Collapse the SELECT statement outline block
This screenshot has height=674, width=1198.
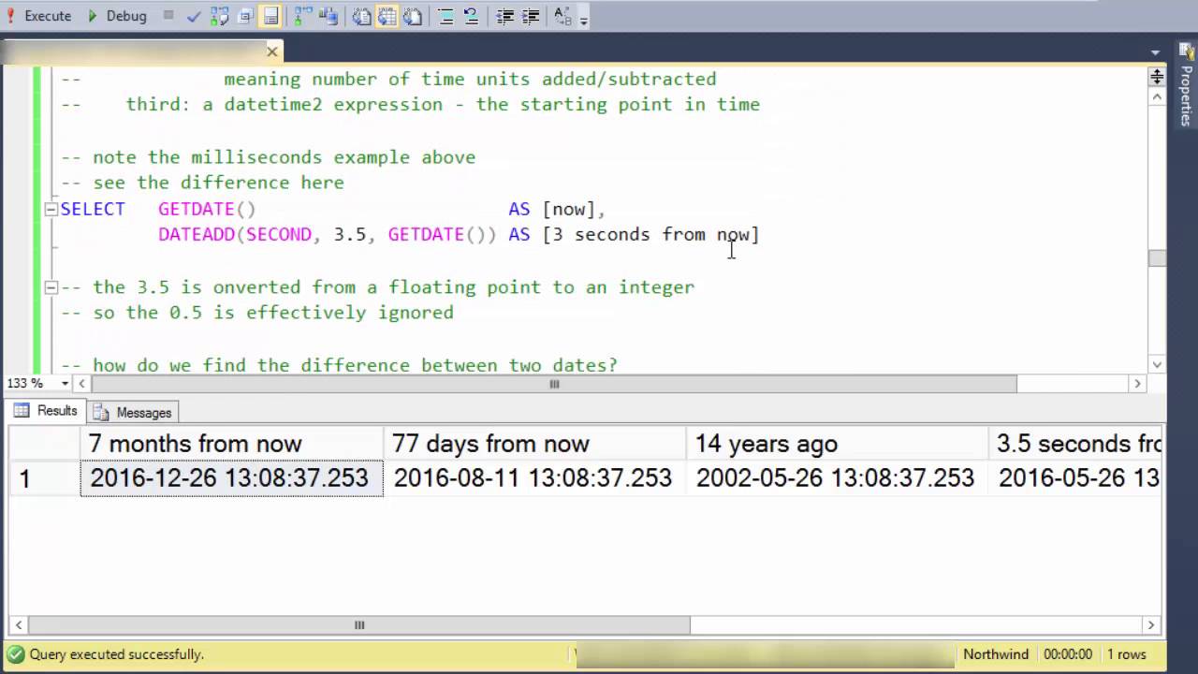tap(51, 210)
